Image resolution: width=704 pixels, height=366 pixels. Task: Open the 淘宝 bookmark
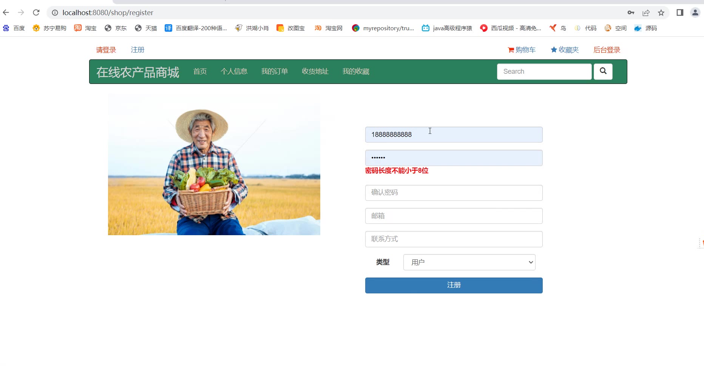[x=85, y=28]
